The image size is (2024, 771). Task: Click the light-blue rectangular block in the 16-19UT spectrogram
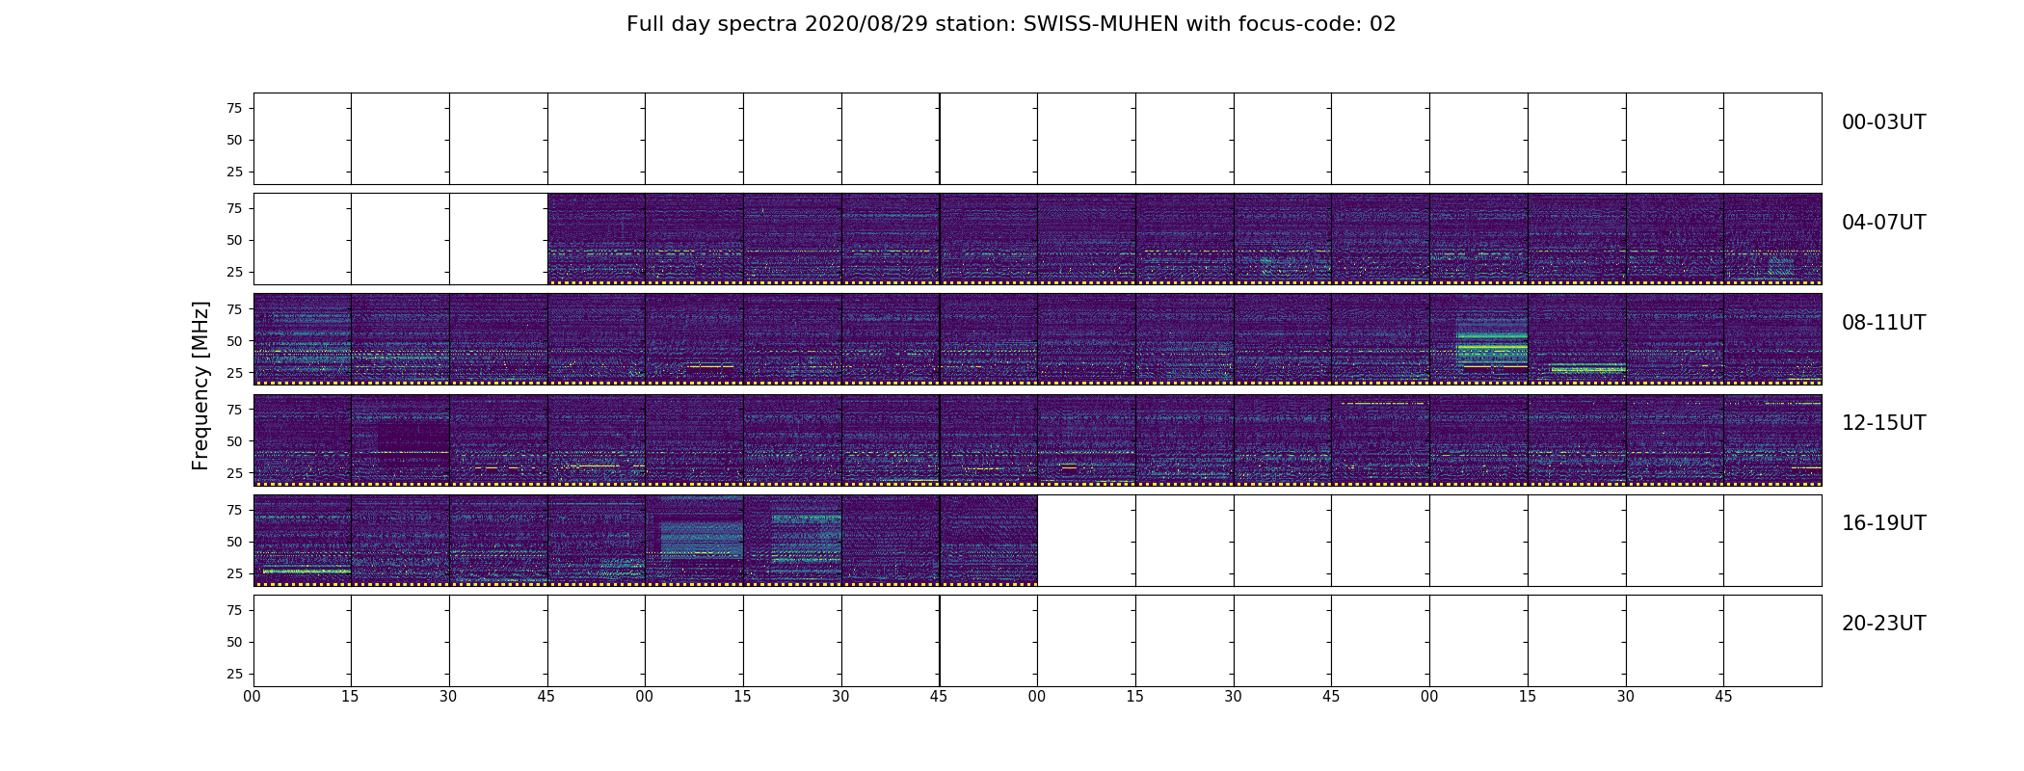(701, 539)
